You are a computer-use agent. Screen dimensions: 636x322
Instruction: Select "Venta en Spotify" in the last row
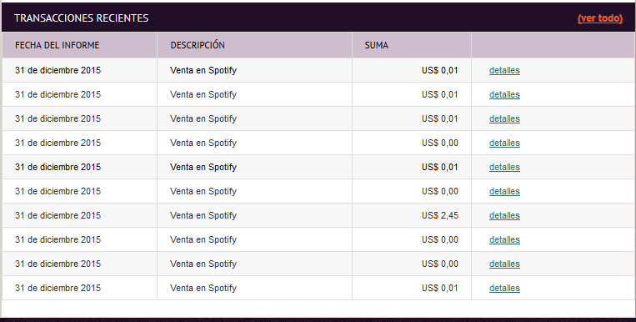(x=203, y=288)
